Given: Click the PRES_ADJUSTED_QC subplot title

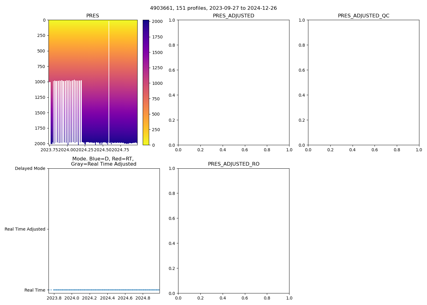Looking at the screenshot, I should [x=363, y=16].
